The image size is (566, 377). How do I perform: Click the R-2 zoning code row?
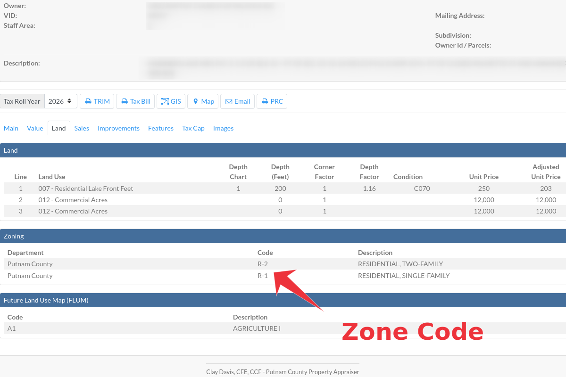[x=263, y=264]
